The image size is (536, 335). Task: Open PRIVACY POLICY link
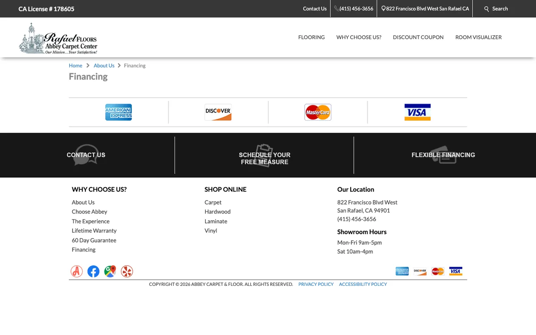pyautogui.click(x=316, y=285)
